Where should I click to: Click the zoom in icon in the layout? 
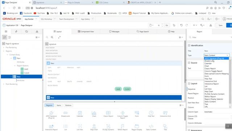[52, 37]
